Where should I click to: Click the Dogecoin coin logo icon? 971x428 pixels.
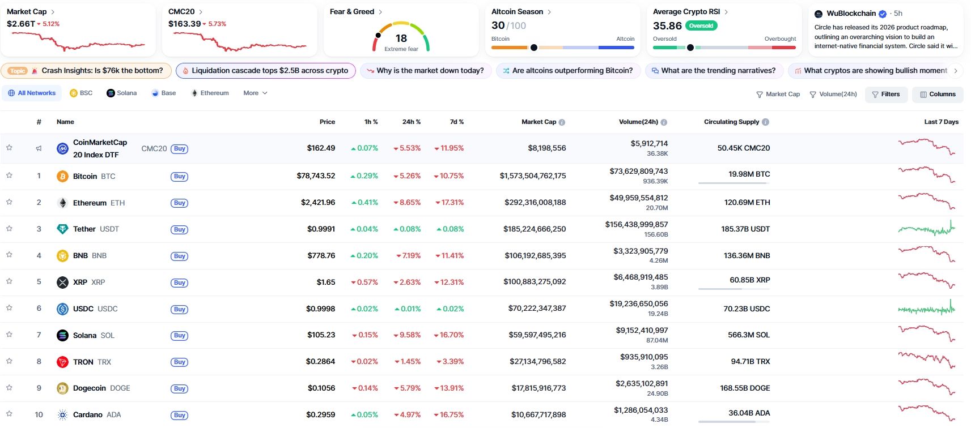click(62, 388)
